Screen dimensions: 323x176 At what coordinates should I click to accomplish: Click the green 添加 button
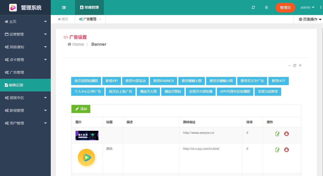pyautogui.click(x=81, y=109)
